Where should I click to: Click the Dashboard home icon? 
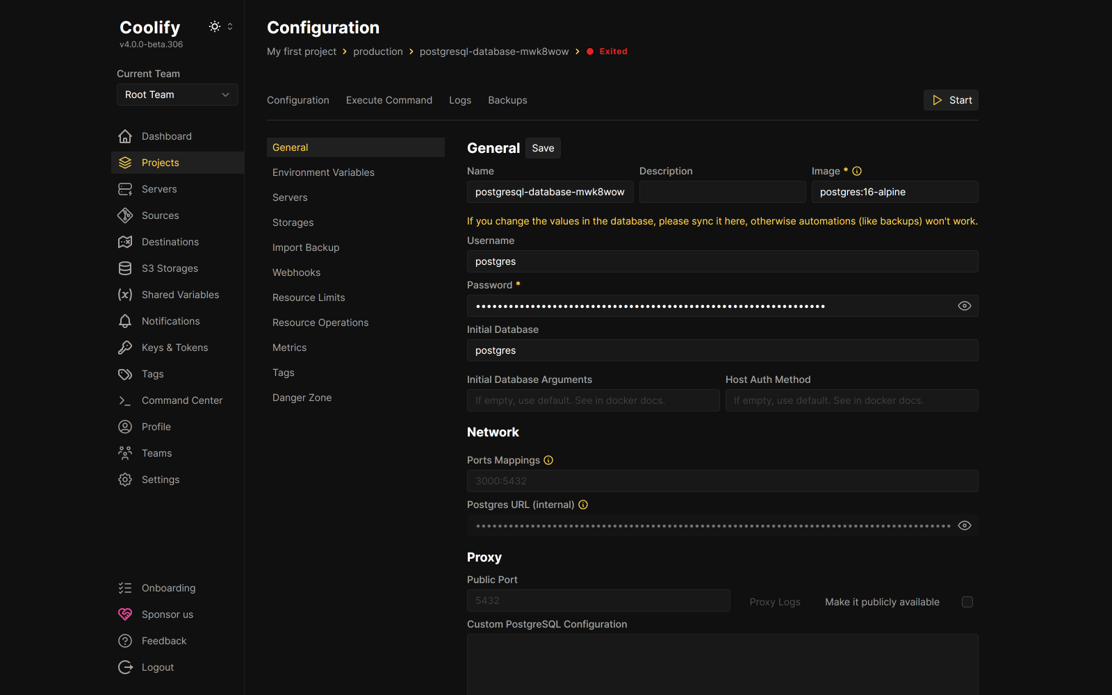125,136
